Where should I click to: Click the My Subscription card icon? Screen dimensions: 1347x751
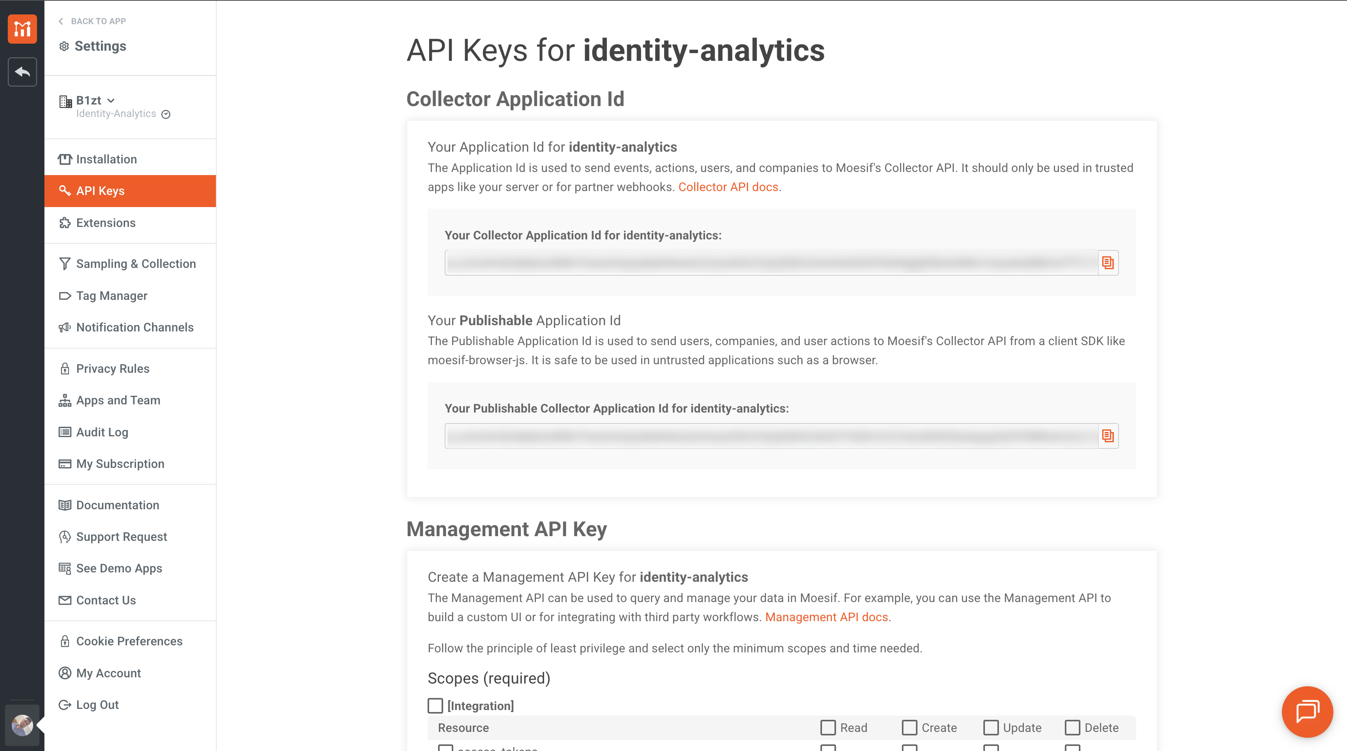tap(65, 464)
